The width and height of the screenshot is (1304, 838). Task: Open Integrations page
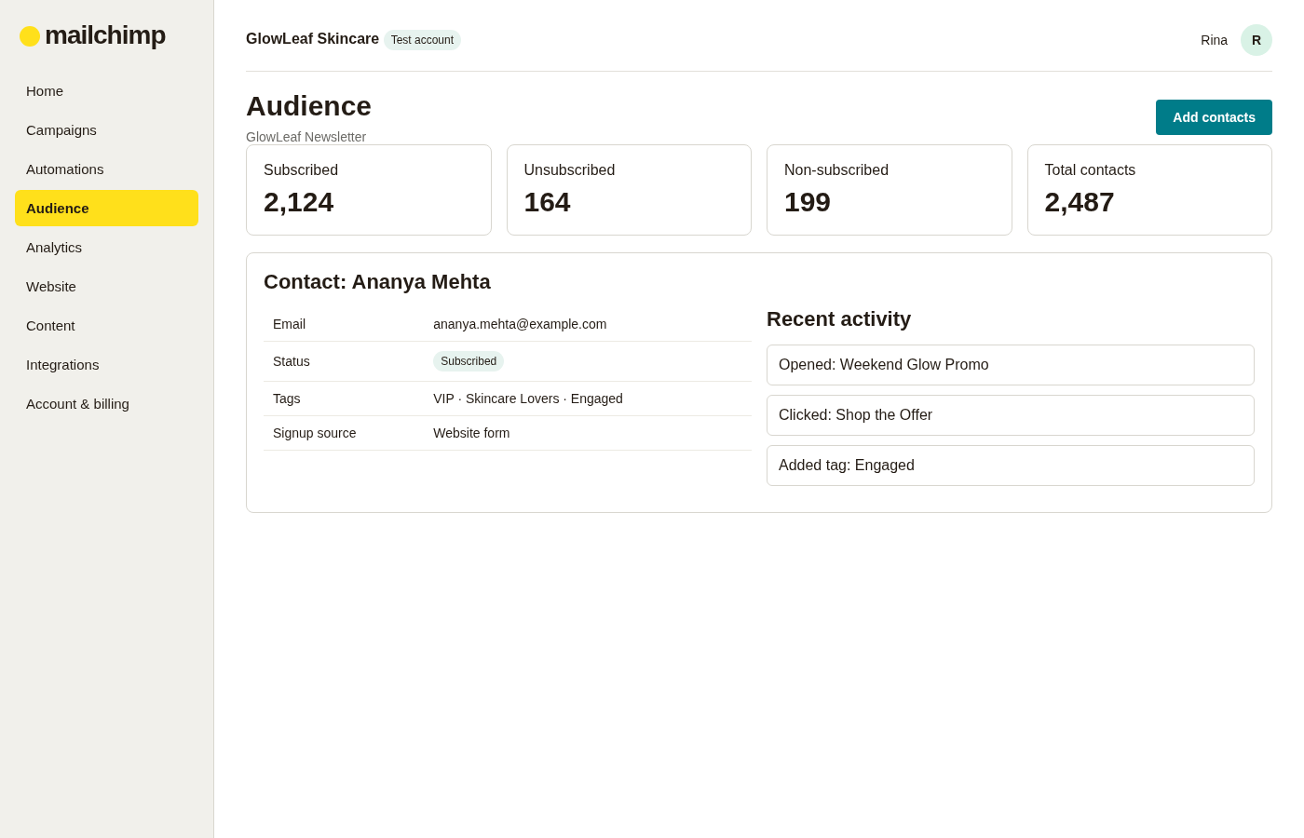click(106, 365)
